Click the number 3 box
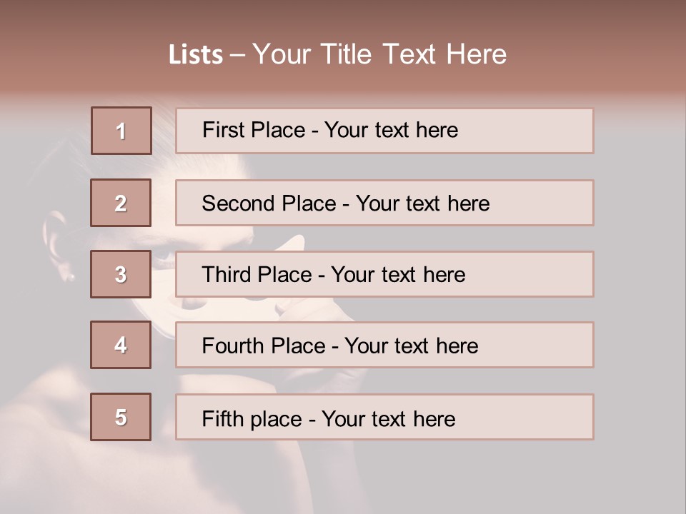This screenshot has width=686, height=514. tap(121, 274)
